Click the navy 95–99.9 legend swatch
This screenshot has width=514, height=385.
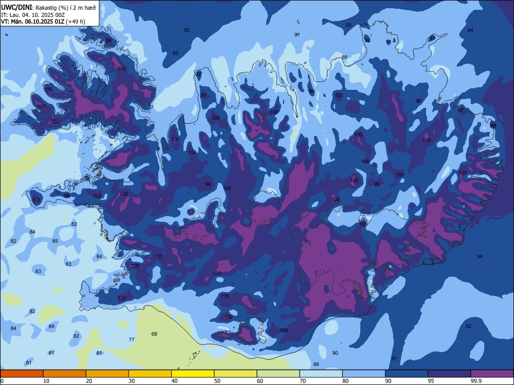[449, 374]
